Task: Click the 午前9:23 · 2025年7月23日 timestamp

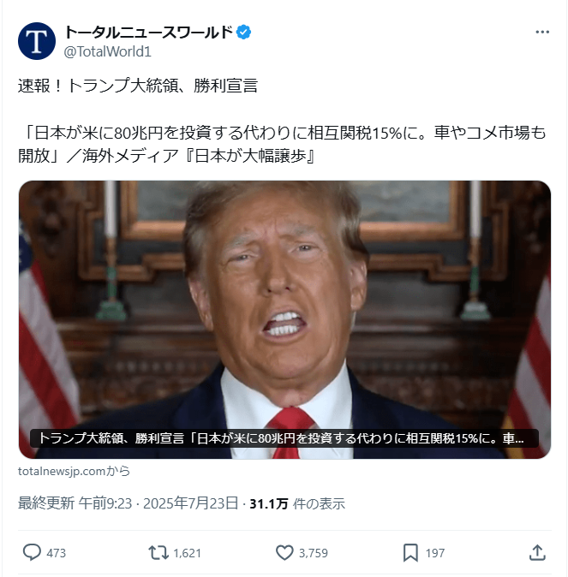Action: pos(158,503)
